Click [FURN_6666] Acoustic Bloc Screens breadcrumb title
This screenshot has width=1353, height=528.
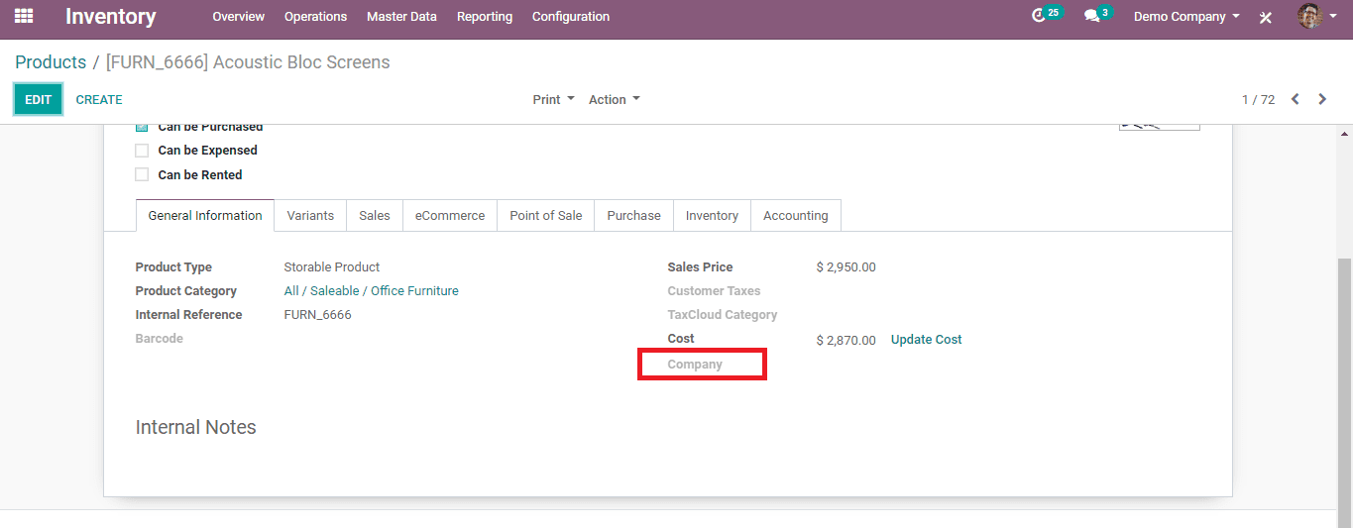coord(248,61)
